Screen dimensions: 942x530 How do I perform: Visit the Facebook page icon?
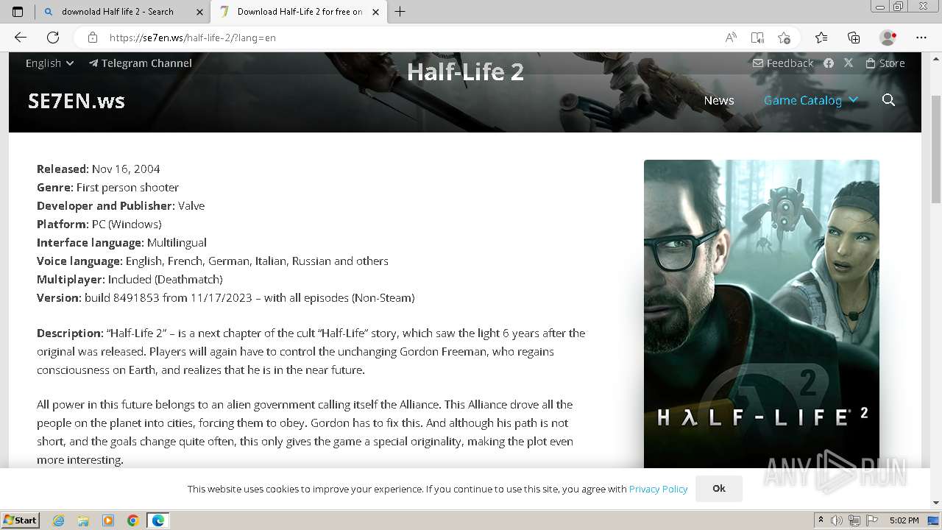[829, 63]
